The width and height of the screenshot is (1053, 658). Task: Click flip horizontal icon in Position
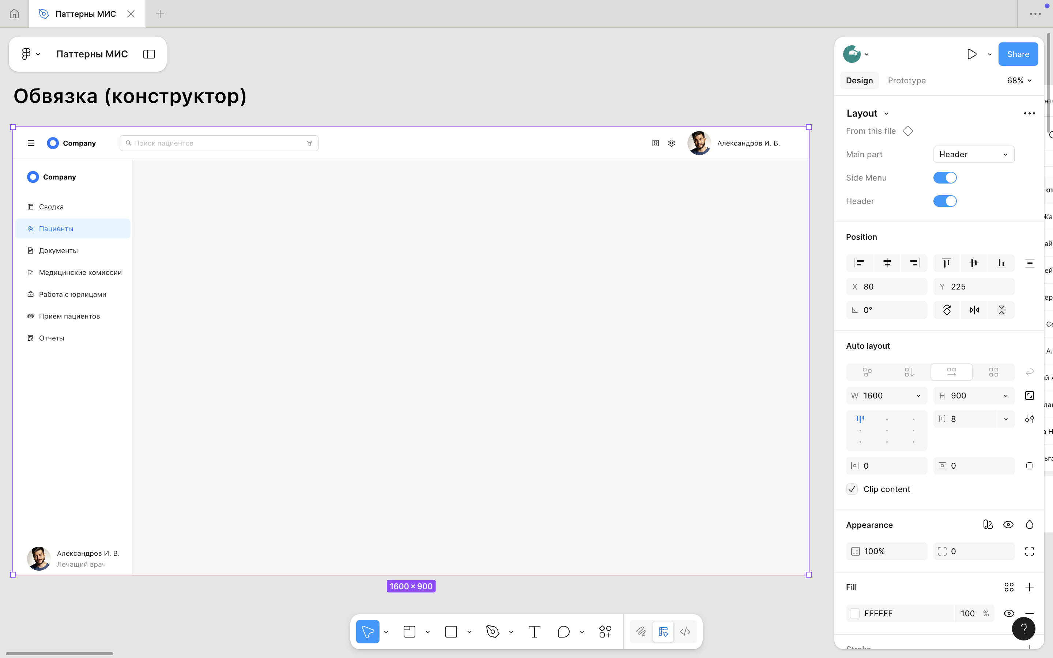pos(974,310)
